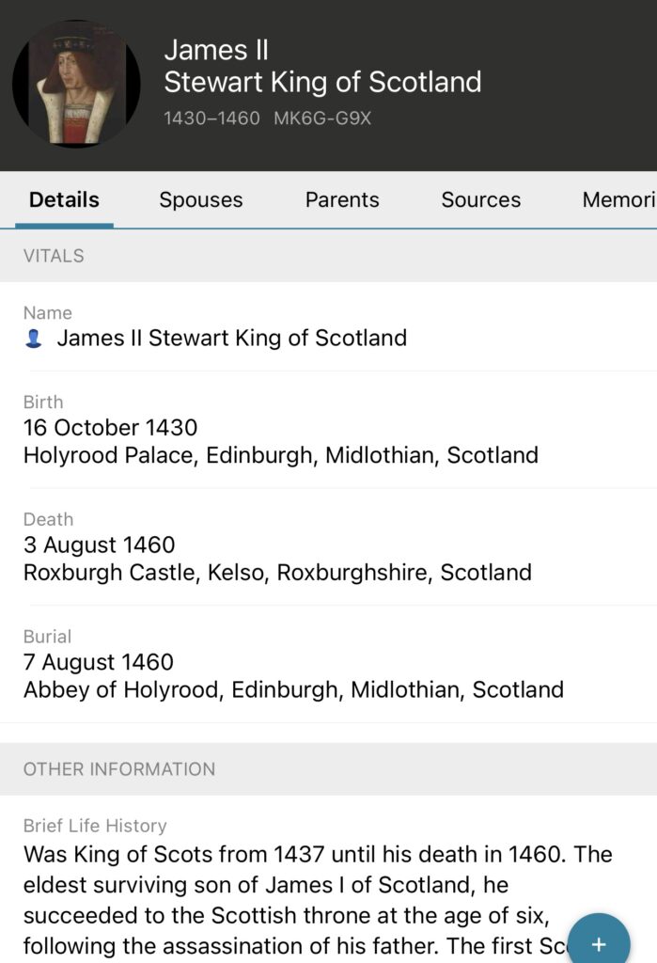Open the Name vital entry
The height and width of the screenshot is (963, 657).
click(231, 338)
